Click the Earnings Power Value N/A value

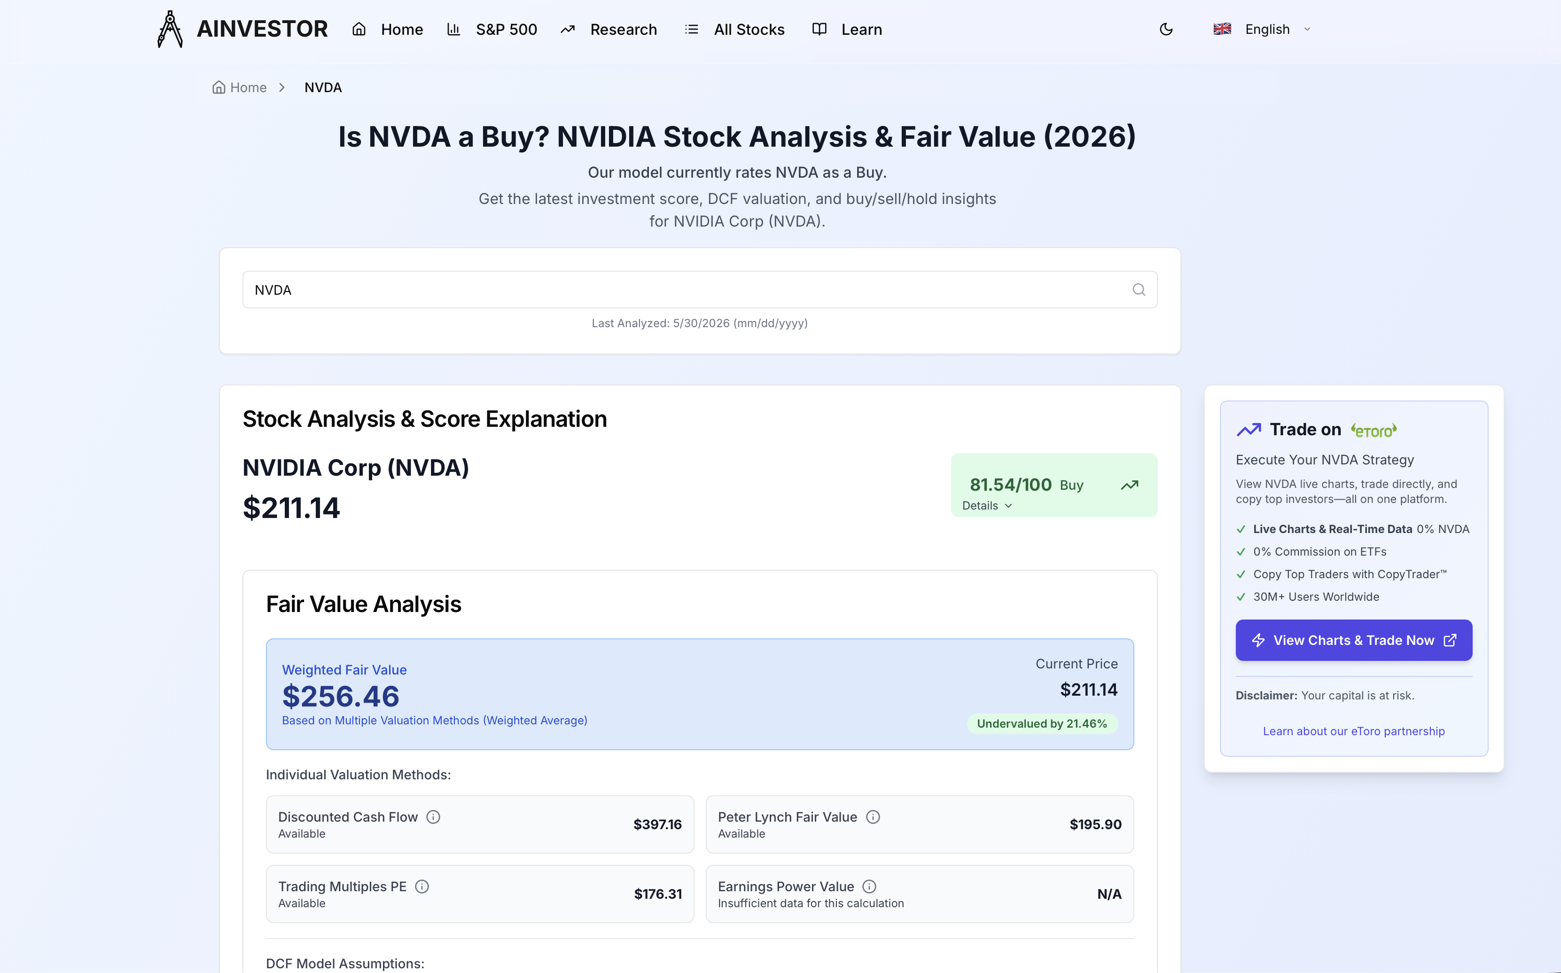pos(1109,894)
